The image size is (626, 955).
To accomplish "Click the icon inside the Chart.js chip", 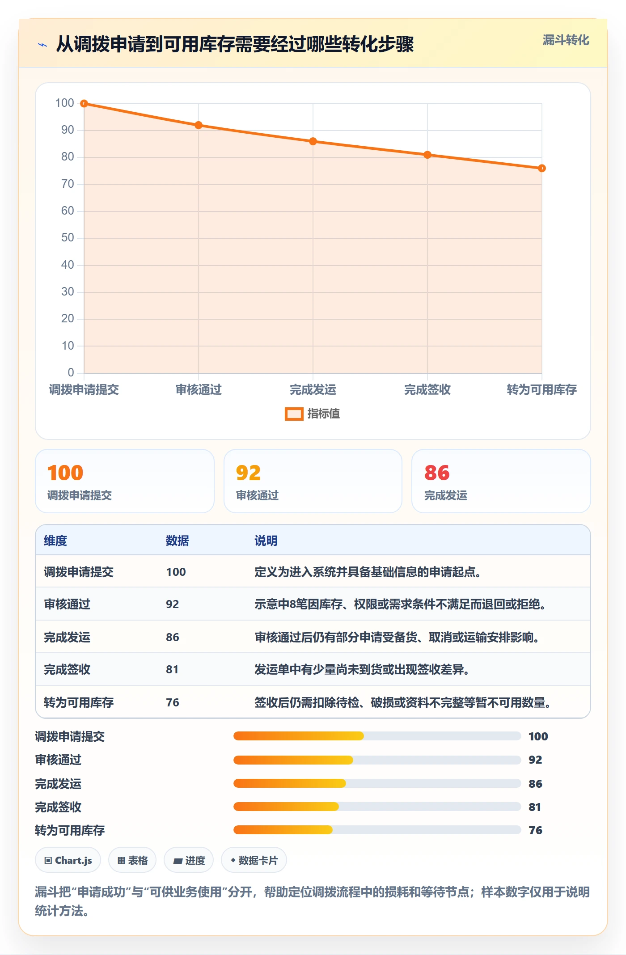I will point(48,861).
